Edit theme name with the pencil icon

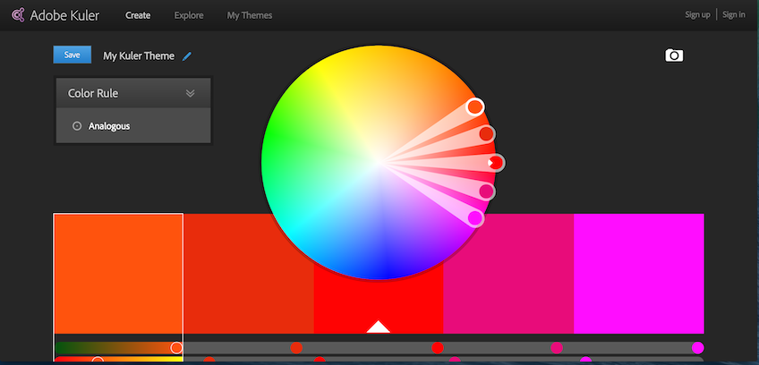coord(187,56)
